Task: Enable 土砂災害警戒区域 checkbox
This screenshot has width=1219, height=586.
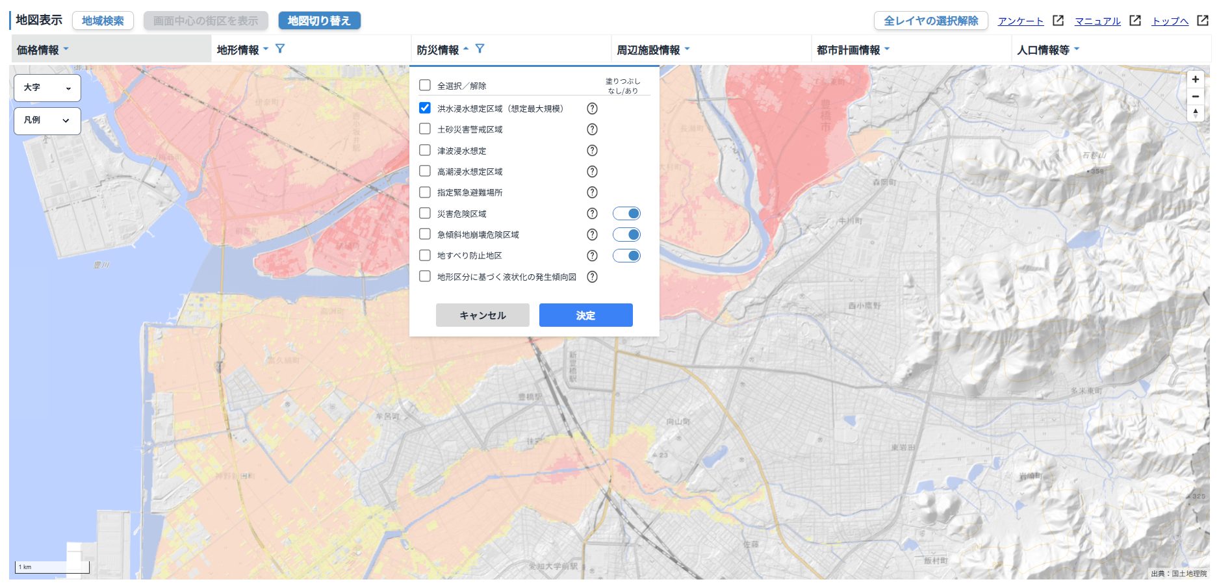Action: [x=425, y=129]
